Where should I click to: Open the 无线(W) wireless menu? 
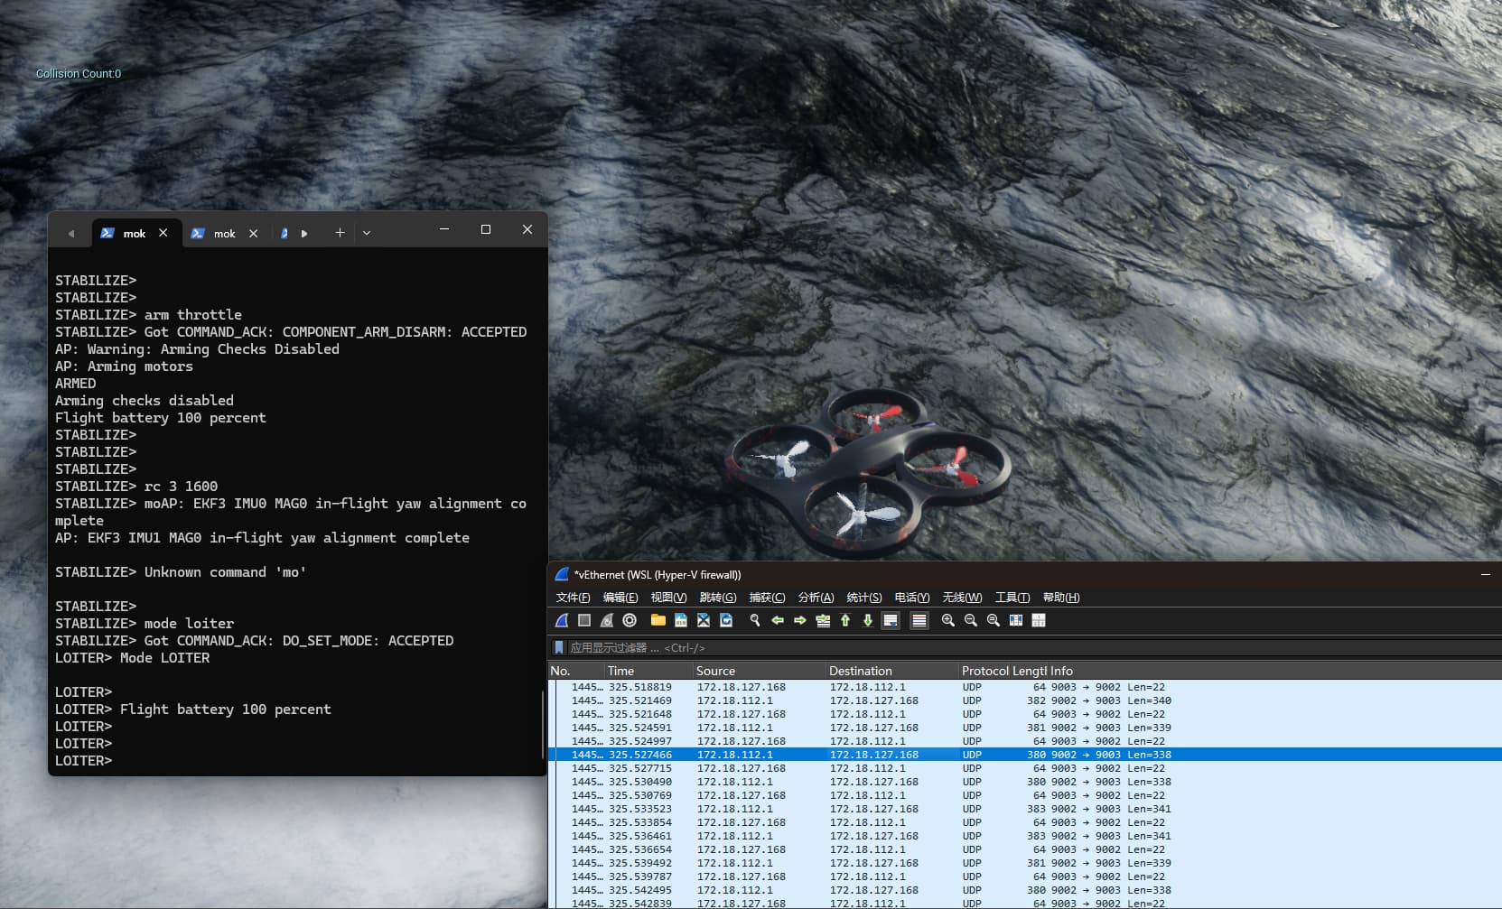[961, 597]
